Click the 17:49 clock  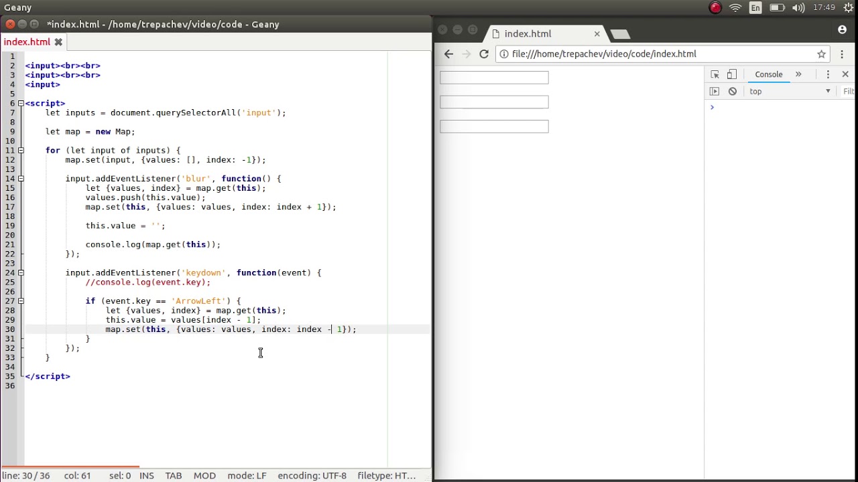point(824,8)
